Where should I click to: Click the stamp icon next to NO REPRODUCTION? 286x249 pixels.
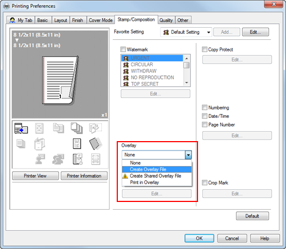(x=126, y=77)
